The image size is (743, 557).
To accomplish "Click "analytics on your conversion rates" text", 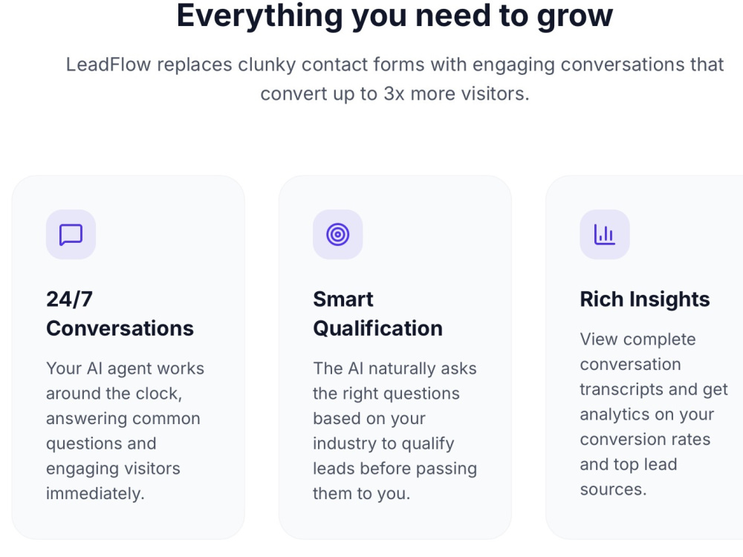I will click(646, 427).
